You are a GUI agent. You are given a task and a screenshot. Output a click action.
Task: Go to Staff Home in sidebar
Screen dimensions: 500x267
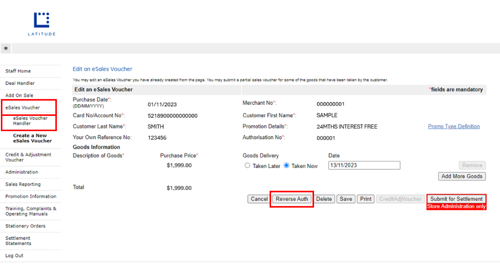click(18, 71)
